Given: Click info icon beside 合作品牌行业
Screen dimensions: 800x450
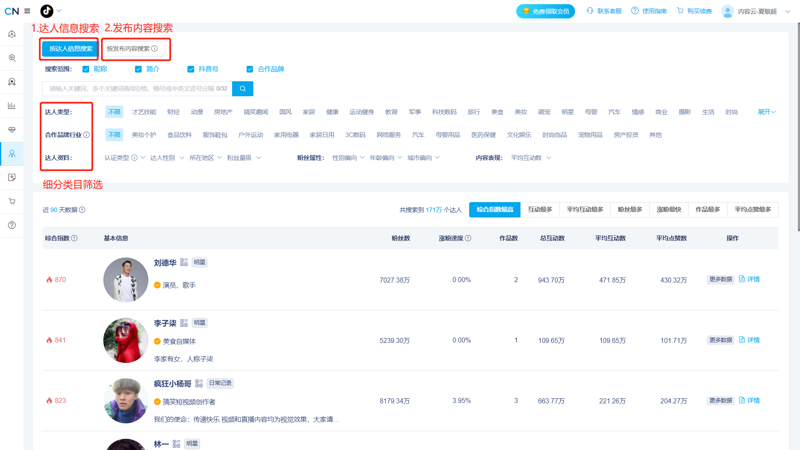Looking at the screenshot, I should pyautogui.click(x=86, y=135).
